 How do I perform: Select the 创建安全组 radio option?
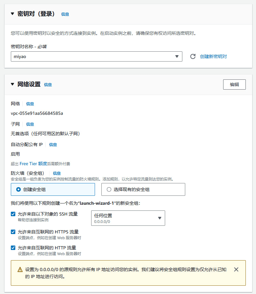(18, 189)
